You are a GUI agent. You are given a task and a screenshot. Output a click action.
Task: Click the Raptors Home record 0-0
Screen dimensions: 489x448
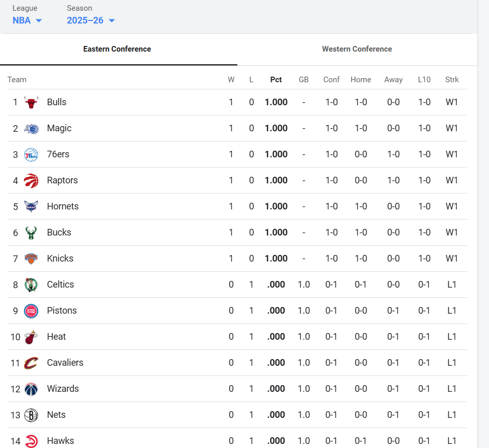(361, 180)
